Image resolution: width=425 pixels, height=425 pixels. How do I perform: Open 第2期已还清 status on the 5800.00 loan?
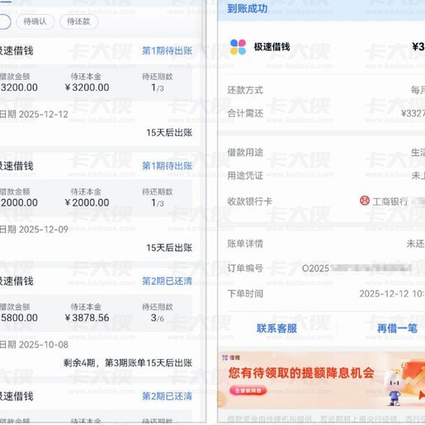[x=167, y=281]
